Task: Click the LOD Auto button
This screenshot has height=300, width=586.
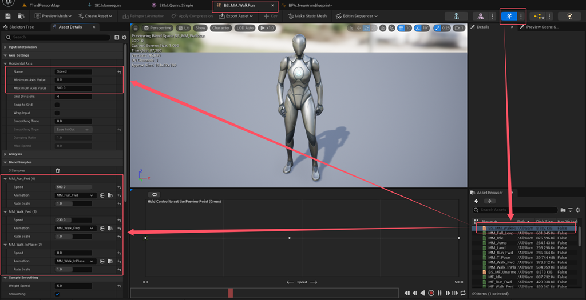Action: 245,28
